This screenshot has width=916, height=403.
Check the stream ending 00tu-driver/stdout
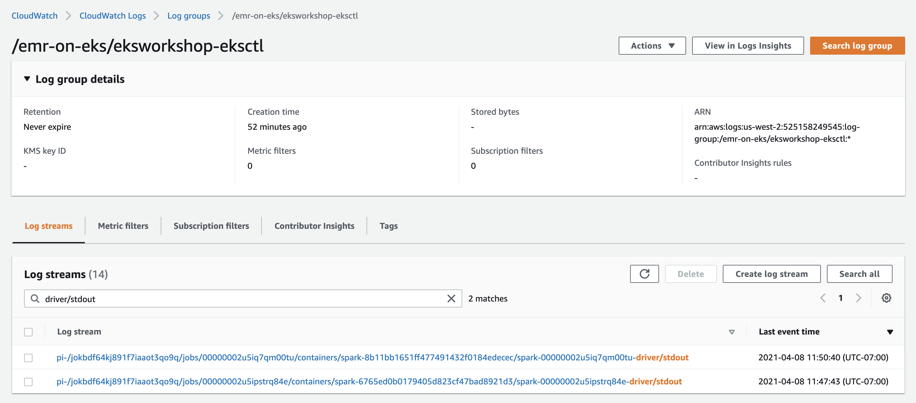[x=29, y=358]
